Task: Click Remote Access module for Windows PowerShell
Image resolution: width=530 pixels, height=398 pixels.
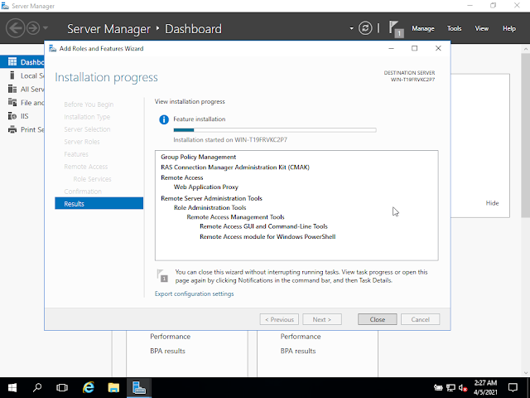Action: coord(267,237)
